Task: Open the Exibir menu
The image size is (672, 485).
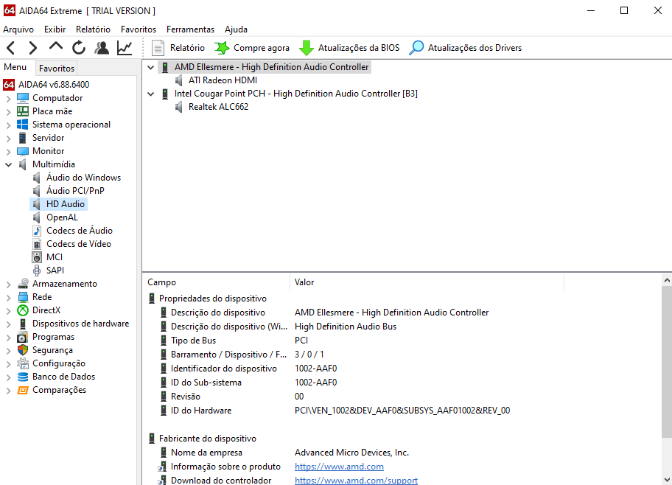Action: tap(55, 29)
